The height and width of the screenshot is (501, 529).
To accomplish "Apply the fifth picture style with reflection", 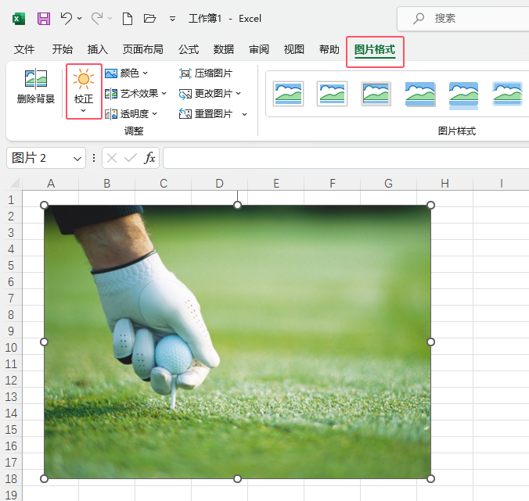I will click(x=463, y=95).
